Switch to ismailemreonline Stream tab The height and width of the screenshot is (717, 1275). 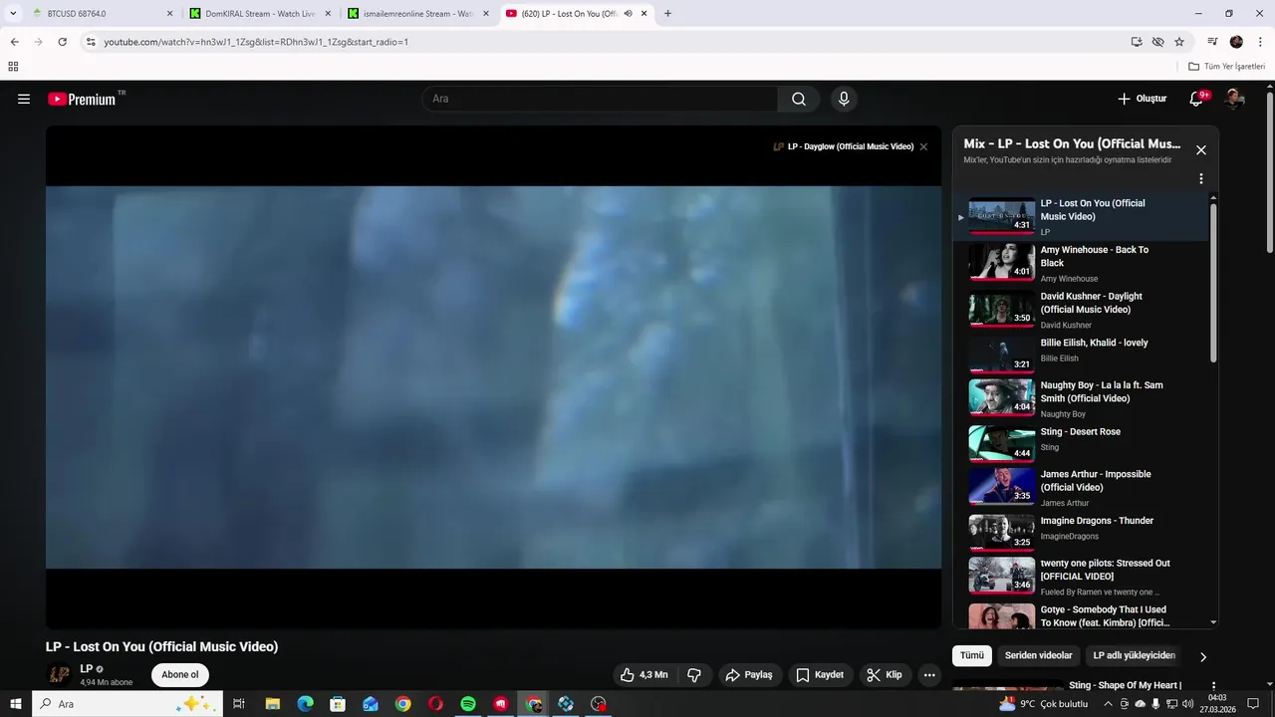tap(419, 14)
